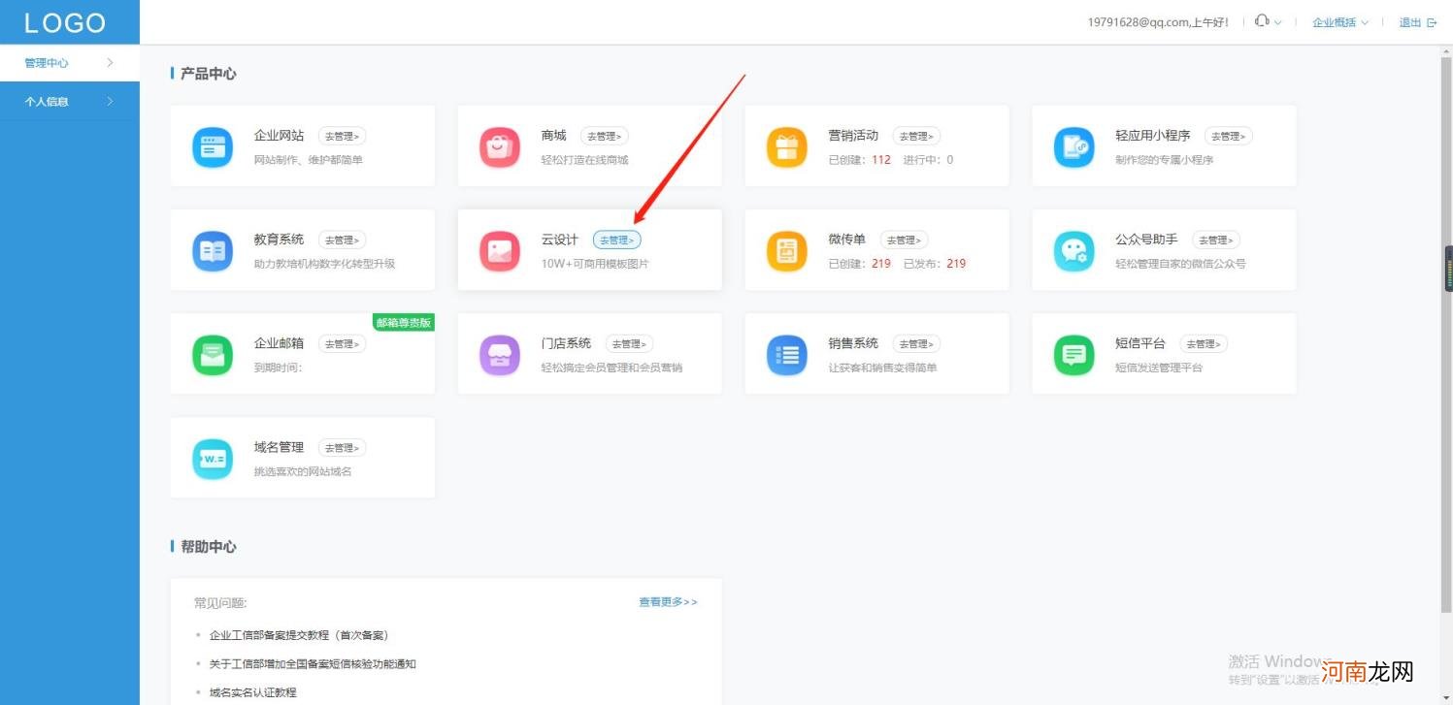Viewport: 1453px width, 705px height.
Task: Open the 短信平台 message icon
Action: tap(1074, 355)
